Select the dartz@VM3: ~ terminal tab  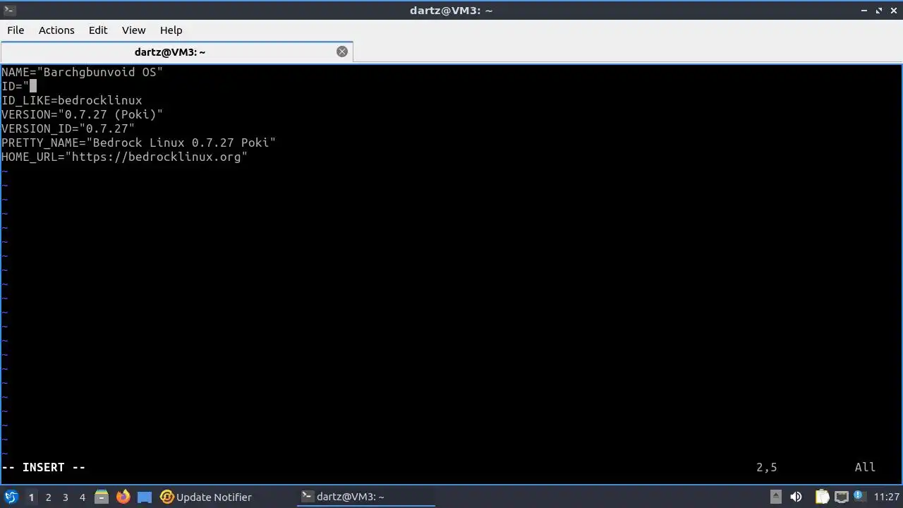tap(176, 52)
